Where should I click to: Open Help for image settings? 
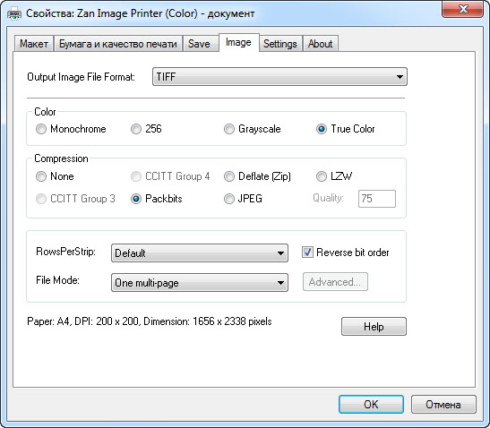(374, 327)
